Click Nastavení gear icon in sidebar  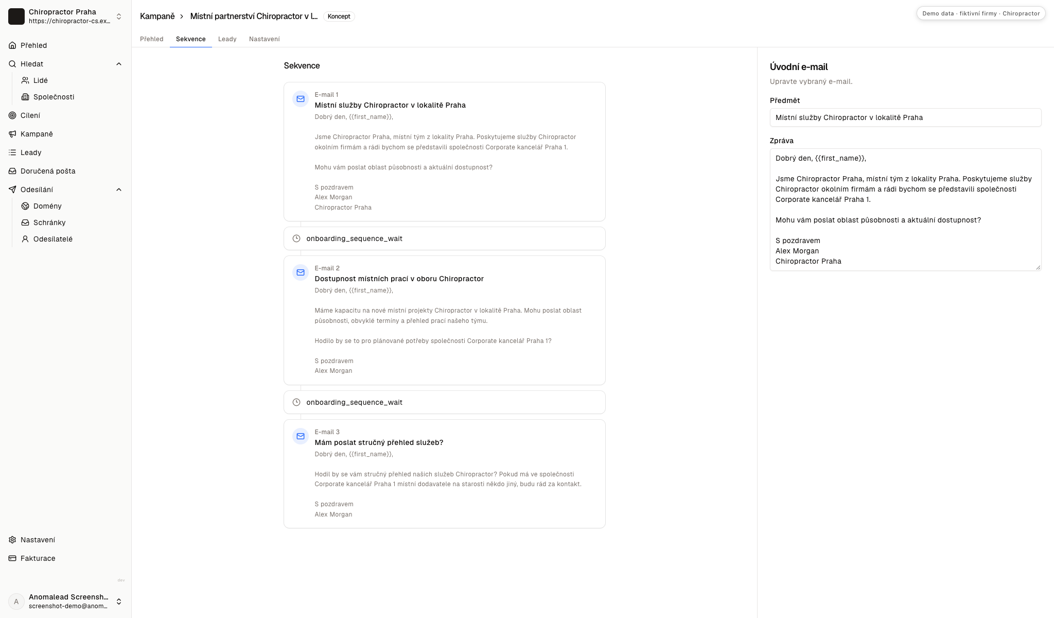click(12, 540)
